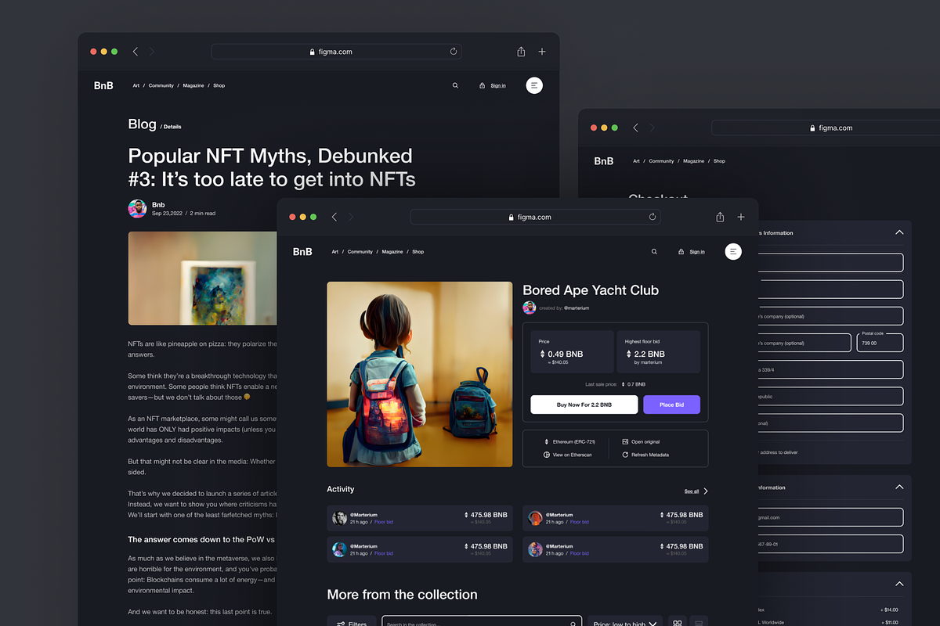Open Magazine menu in checkout window
940x626 pixels.
coord(693,161)
